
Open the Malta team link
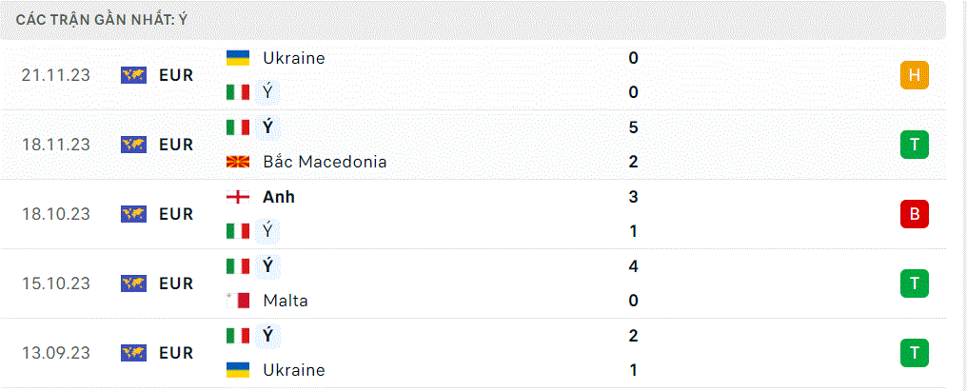[285, 301]
